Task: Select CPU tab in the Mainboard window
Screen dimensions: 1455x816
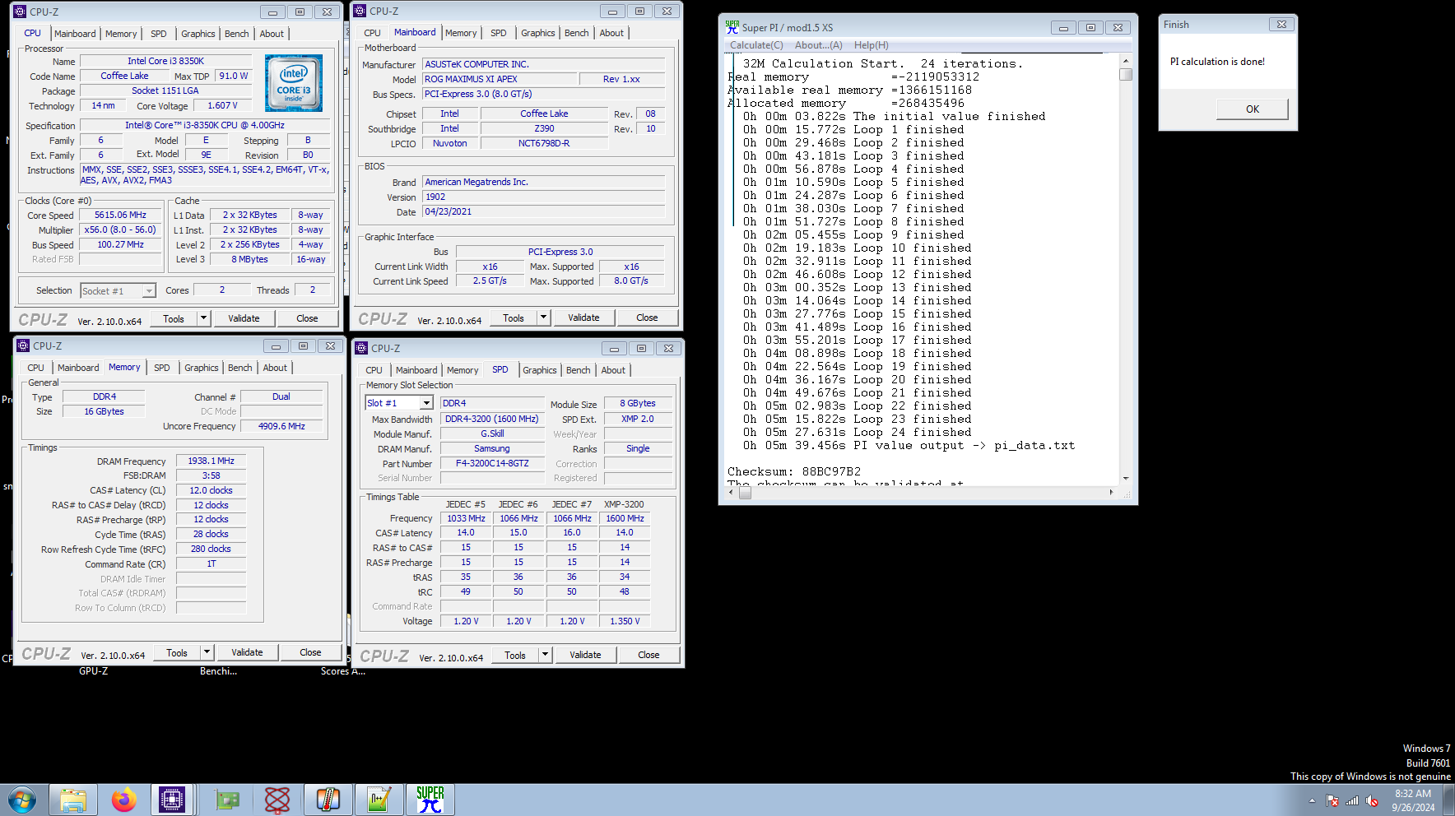Action: [x=372, y=33]
